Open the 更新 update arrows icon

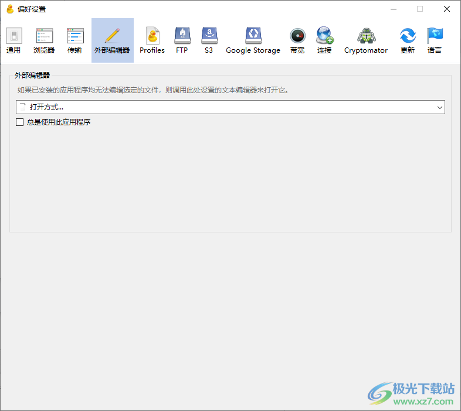(408, 36)
